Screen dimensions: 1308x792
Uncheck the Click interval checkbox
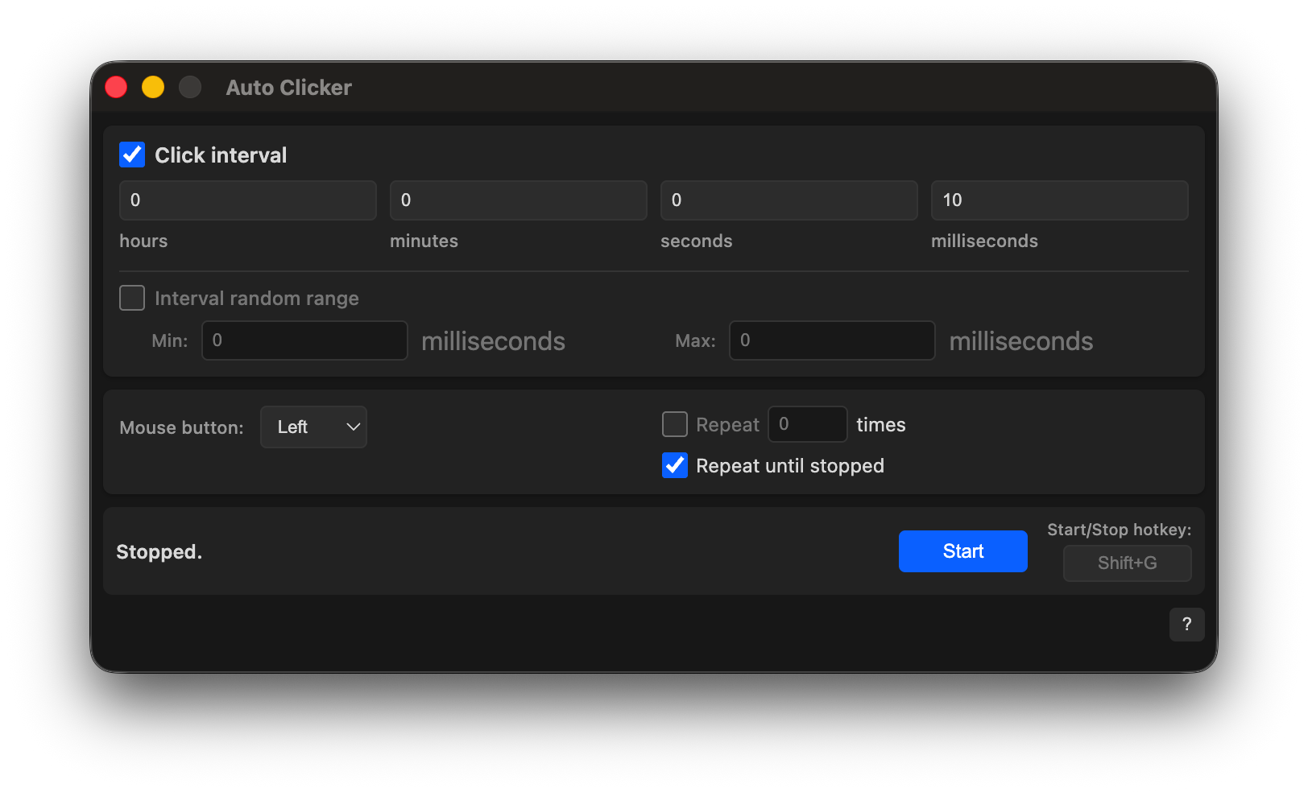pos(132,155)
